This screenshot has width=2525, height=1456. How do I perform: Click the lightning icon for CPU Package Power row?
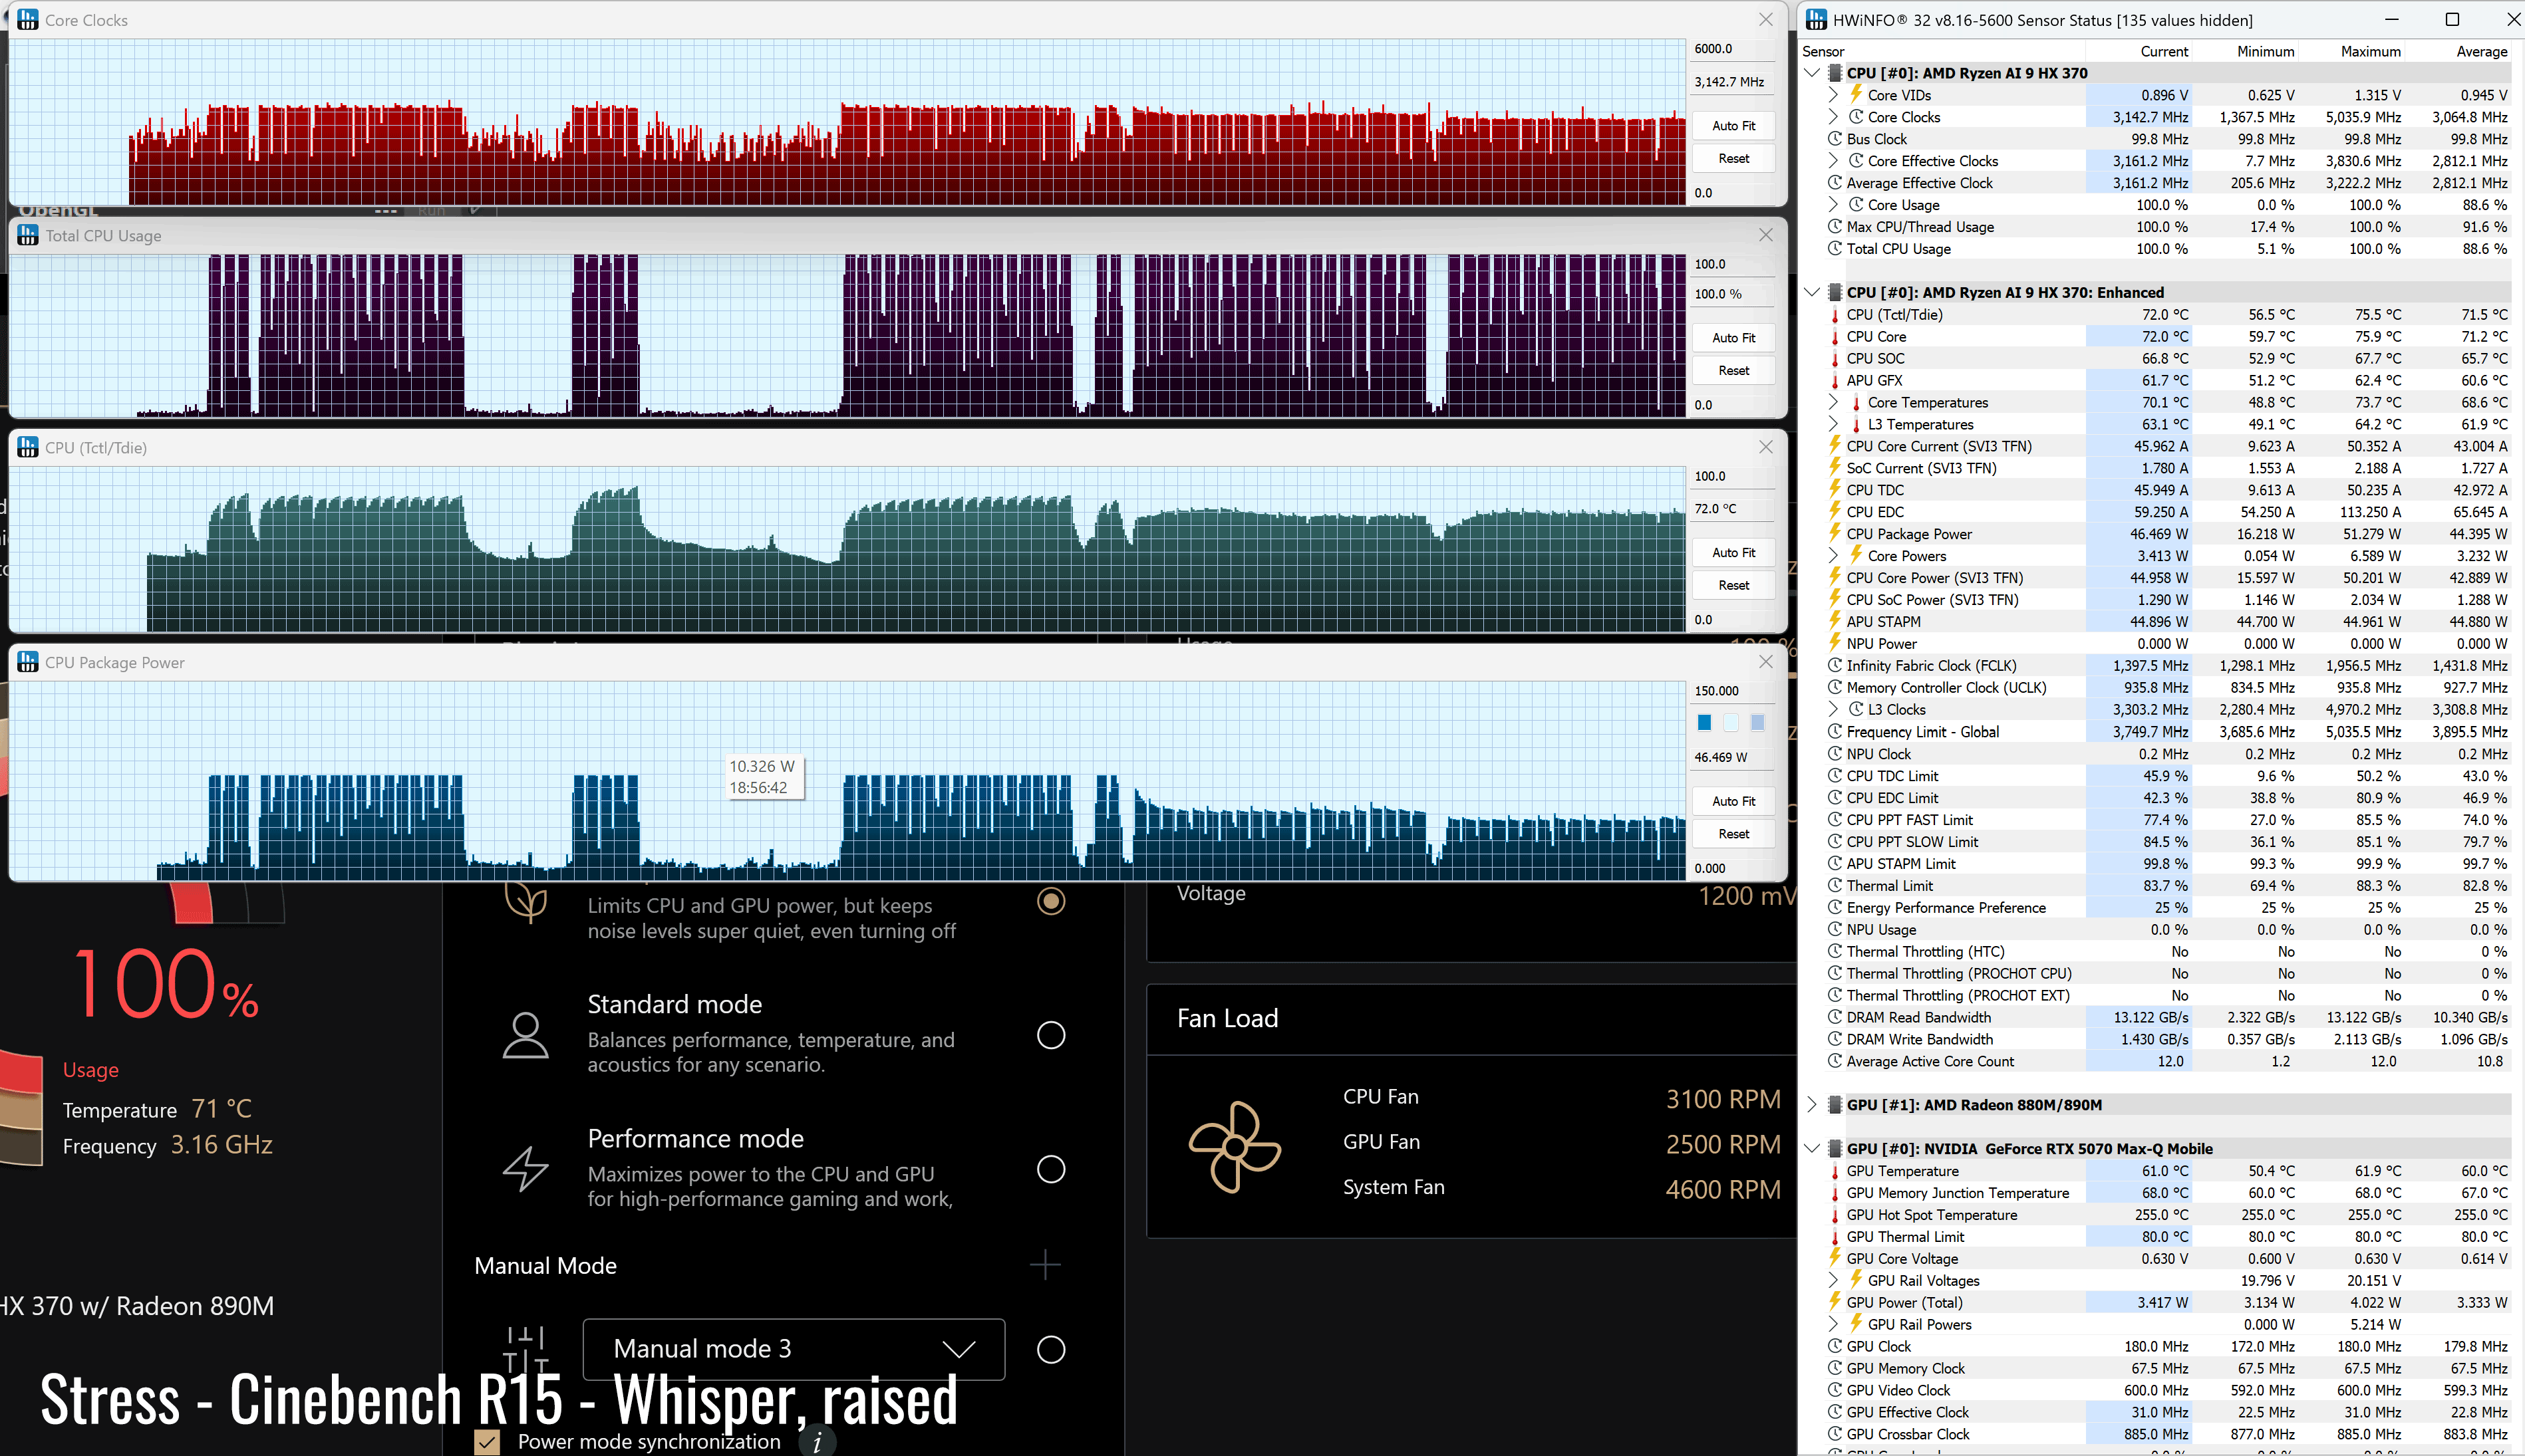tap(1835, 533)
